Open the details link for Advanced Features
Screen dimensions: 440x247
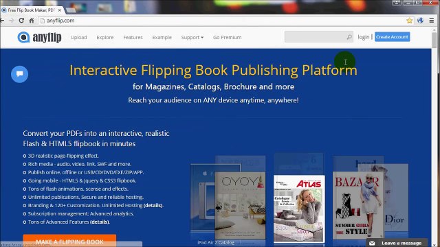pos(99,222)
